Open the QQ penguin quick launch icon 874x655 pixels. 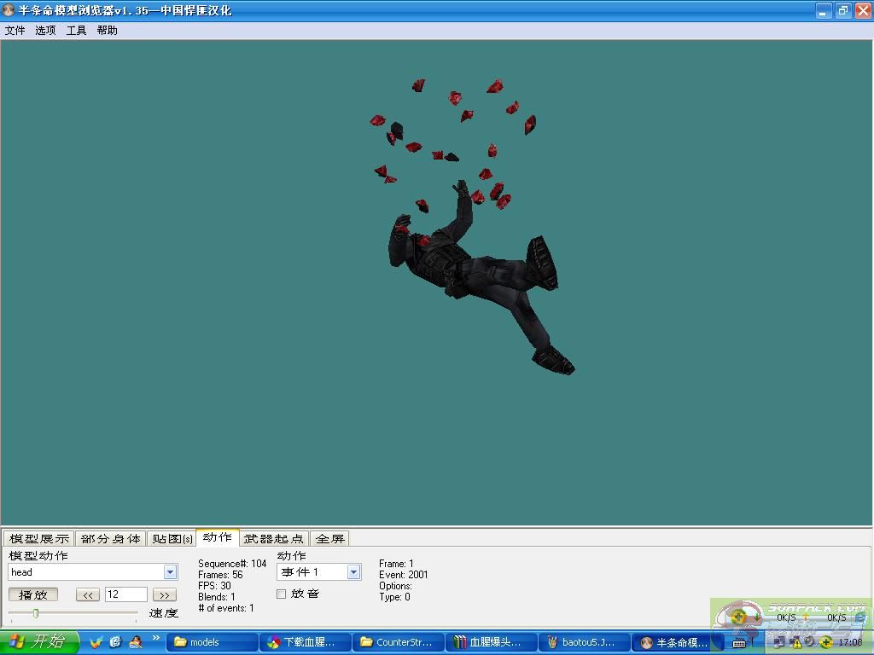click(135, 642)
